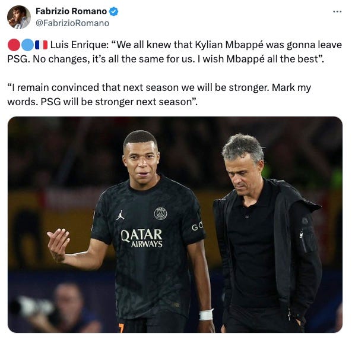
Task: Click the white wrist tape on player
Action: [206, 314]
